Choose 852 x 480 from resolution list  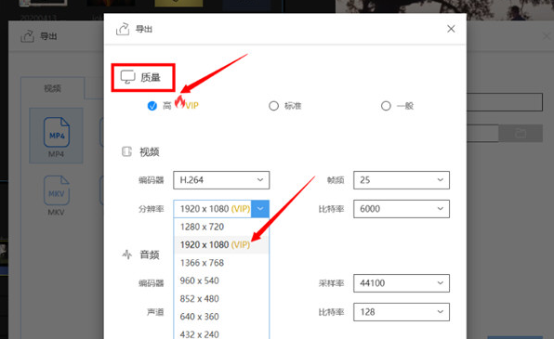point(221,299)
